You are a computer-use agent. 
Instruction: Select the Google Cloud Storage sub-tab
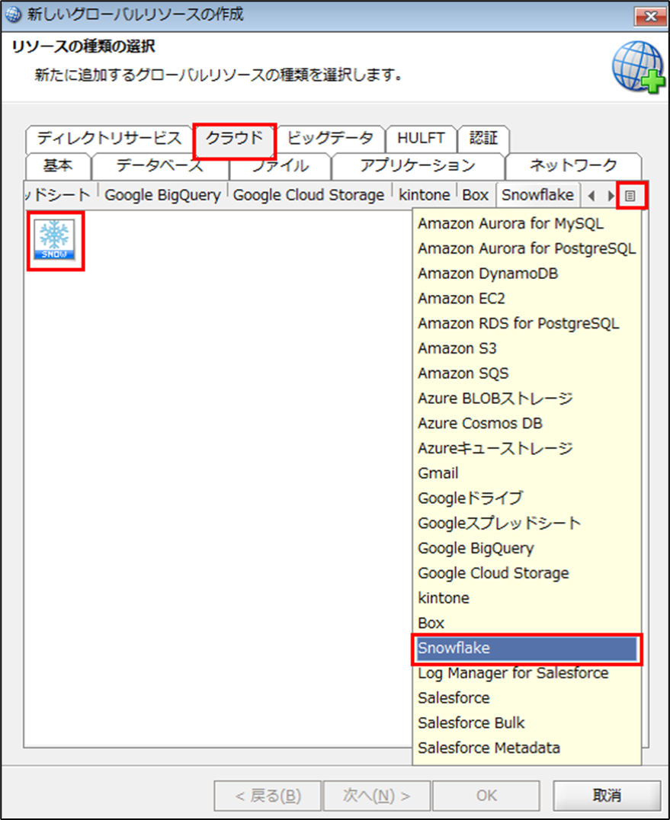click(309, 195)
